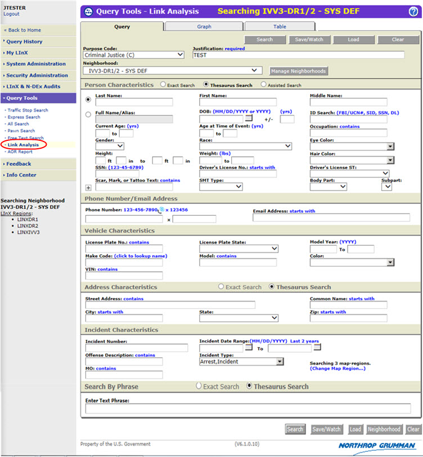The height and width of the screenshot is (457, 423).
Task: Choose the Last Name radio option
Action: (88, 100)
